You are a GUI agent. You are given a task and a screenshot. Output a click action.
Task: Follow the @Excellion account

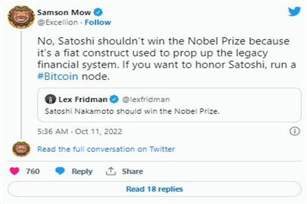[x=98, y=22]
